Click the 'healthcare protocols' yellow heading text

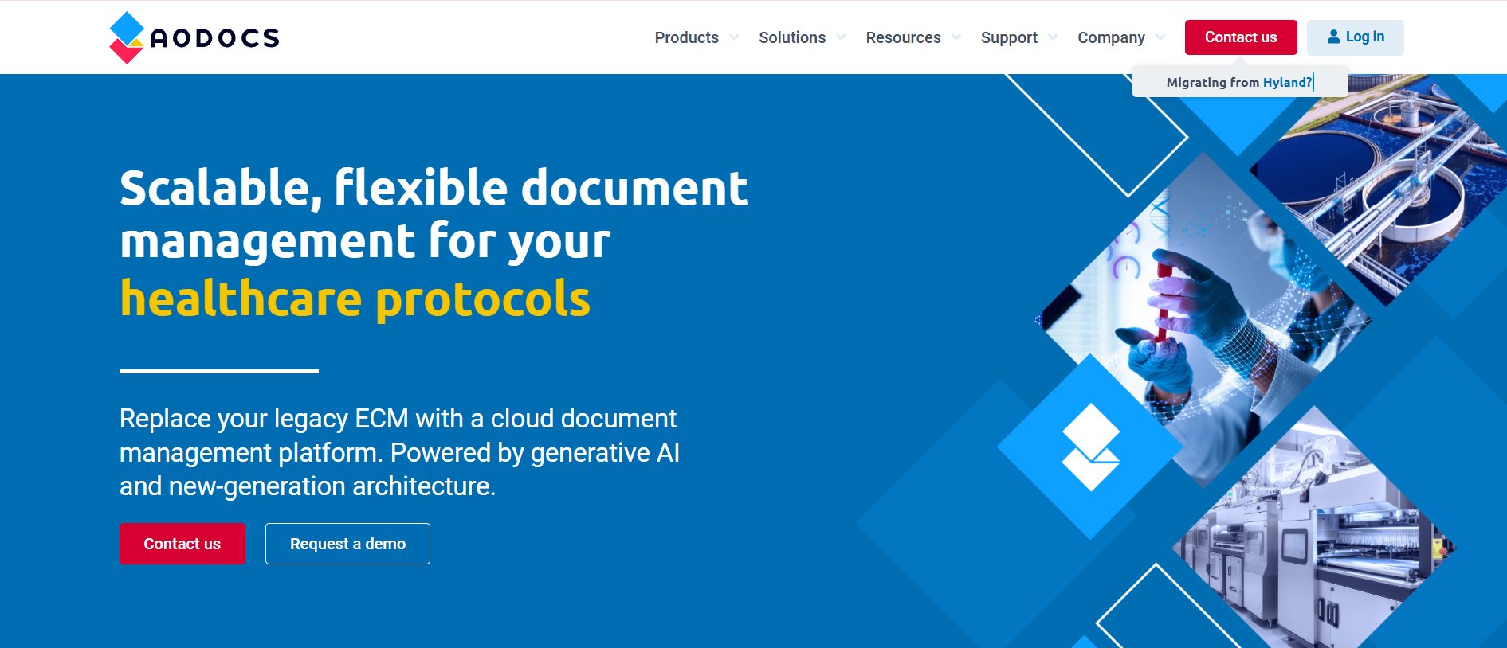coord(355,299)
